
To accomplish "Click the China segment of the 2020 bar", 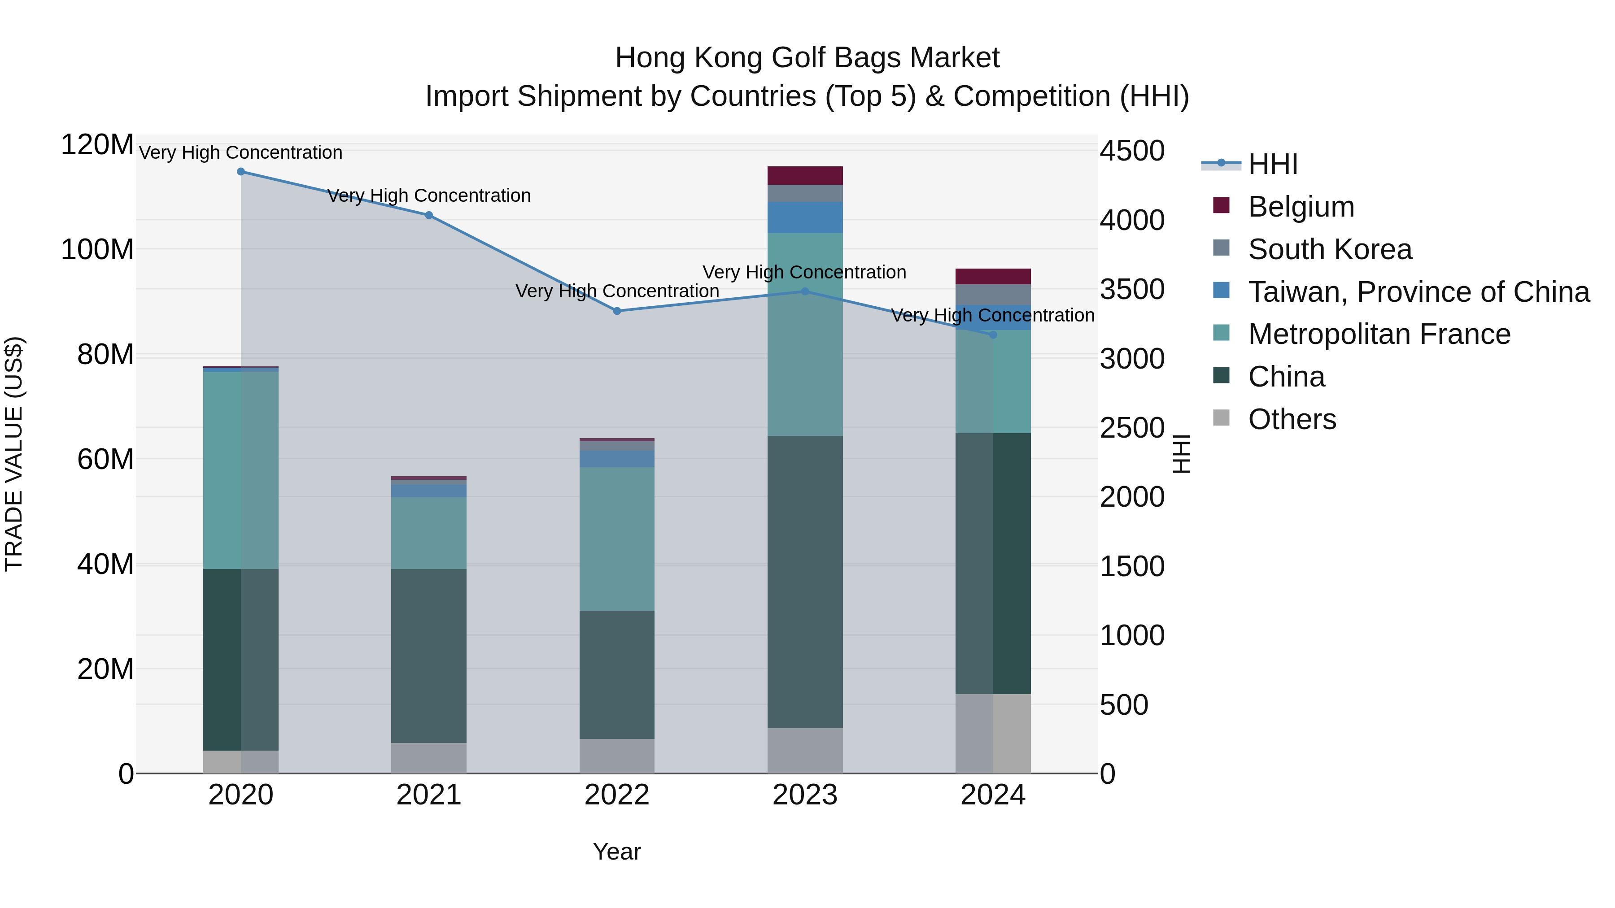I will [x=241, y=660].
